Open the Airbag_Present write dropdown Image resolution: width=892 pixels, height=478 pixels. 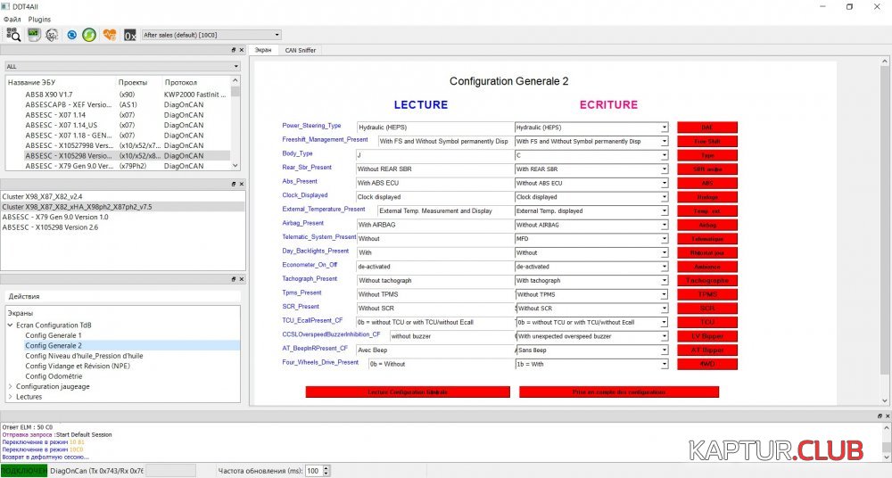coord(664,225)
